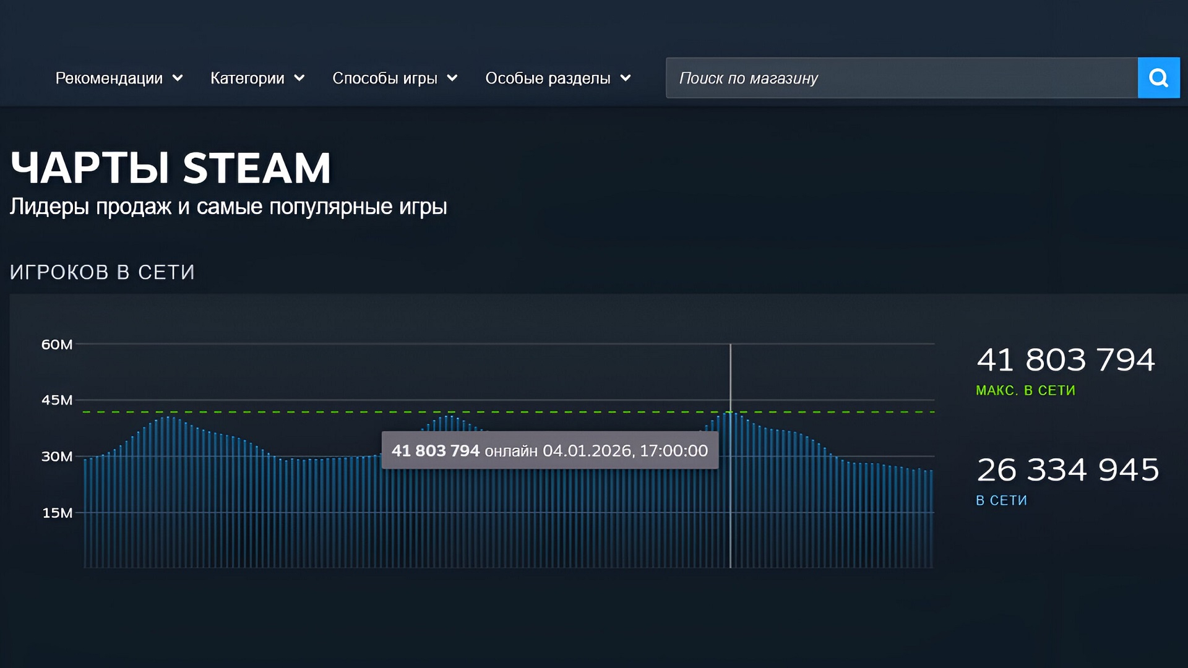This screenshot has height=668, width=1188.
Task: Click the blue magnifier search button
Action: 1158,78
